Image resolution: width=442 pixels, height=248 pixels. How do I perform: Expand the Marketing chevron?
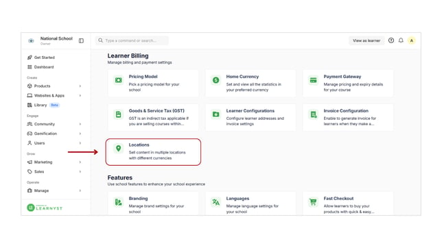pyautogui.click(x=80, y=162)
